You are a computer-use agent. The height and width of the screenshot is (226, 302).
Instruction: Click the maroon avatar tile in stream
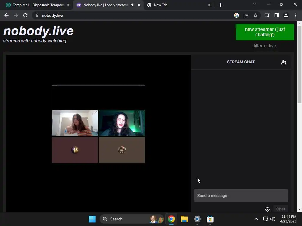75,150
